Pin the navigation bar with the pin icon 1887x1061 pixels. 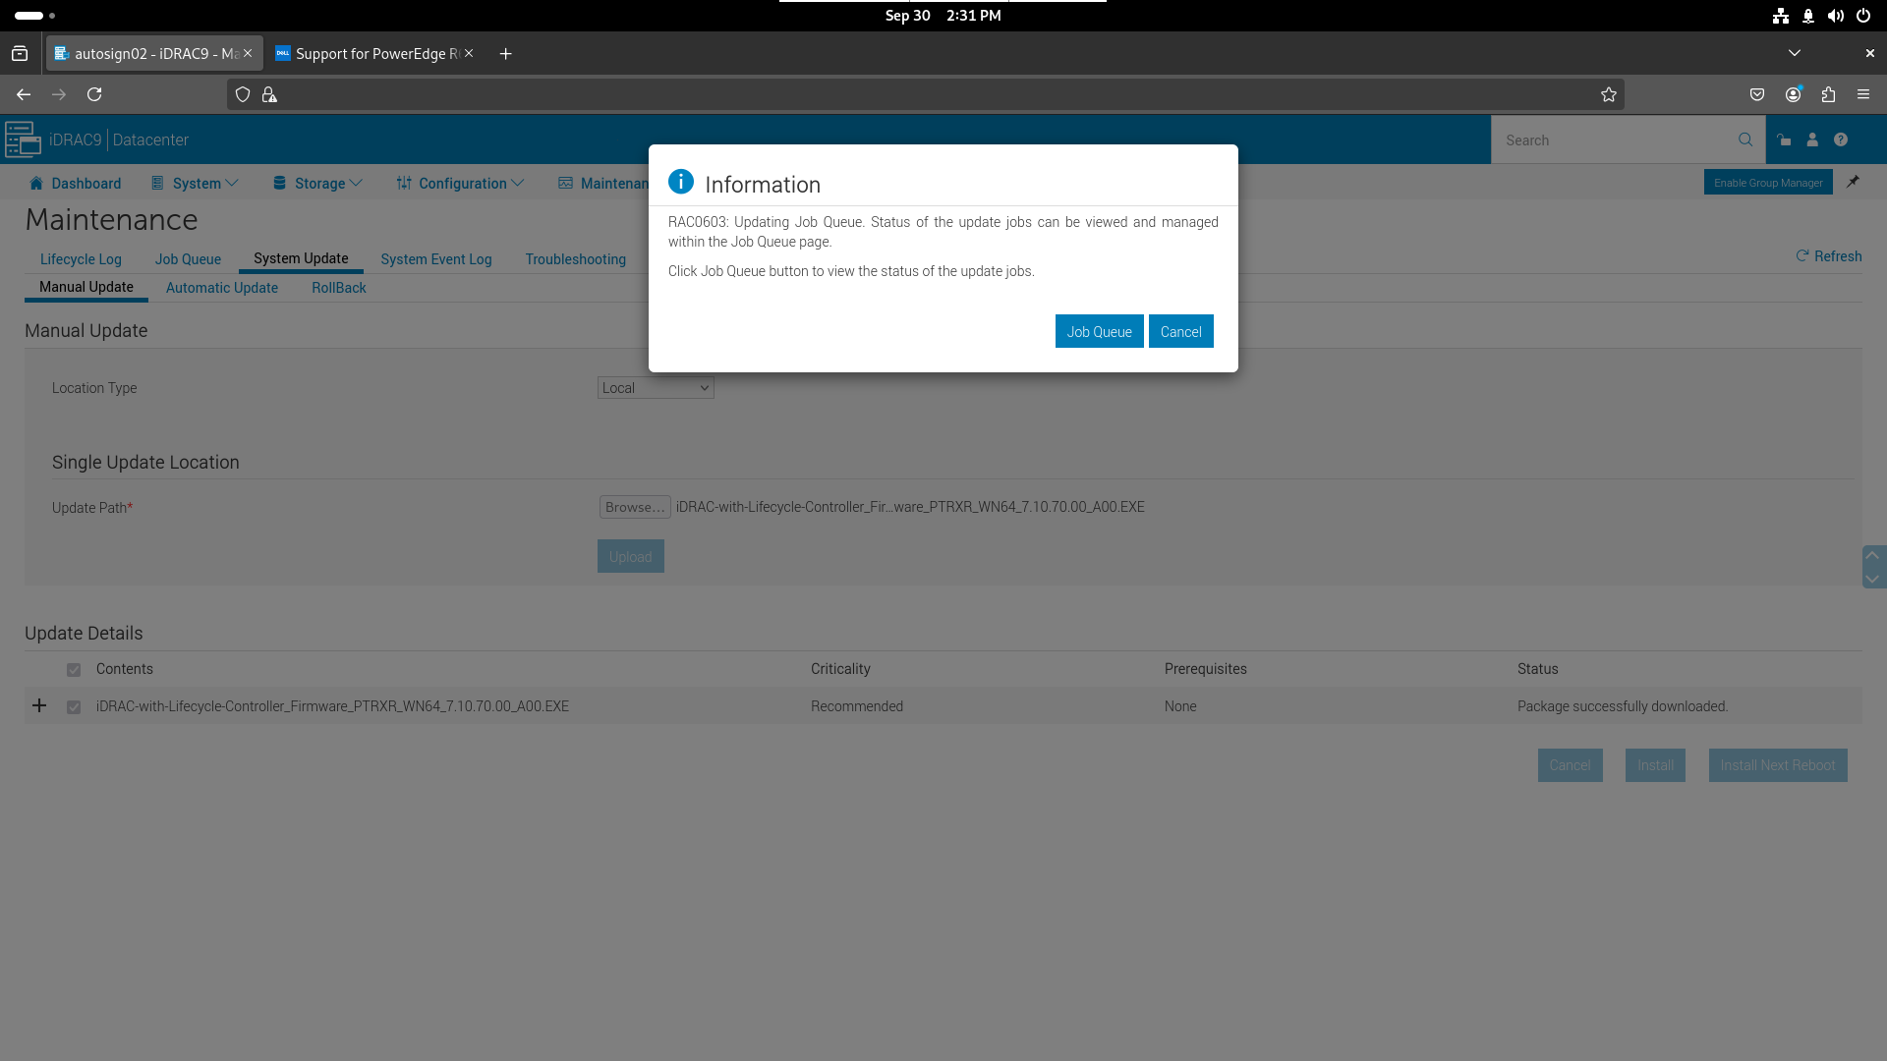click(x=1853, y=182)
